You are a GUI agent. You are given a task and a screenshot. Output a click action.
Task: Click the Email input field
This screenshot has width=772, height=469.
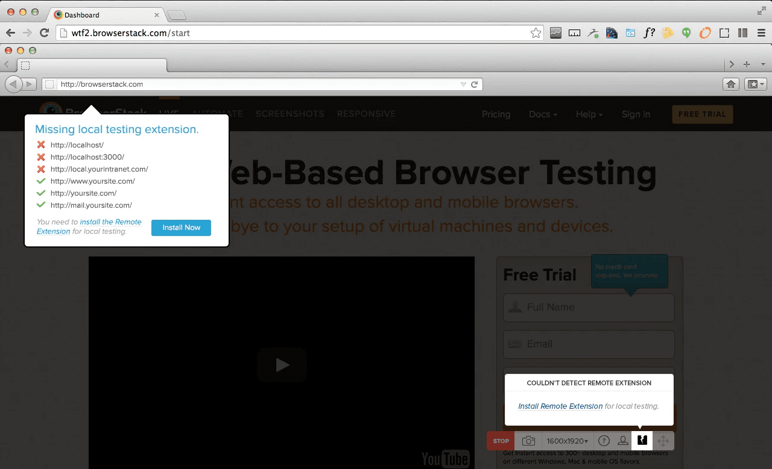589,344
